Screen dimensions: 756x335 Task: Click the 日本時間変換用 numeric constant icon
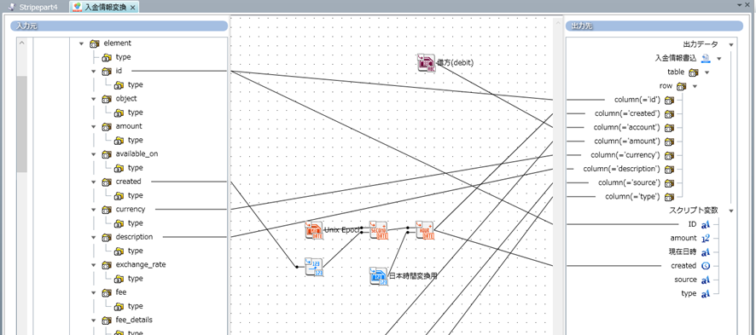pyautogui.click(x=379, y=276)
